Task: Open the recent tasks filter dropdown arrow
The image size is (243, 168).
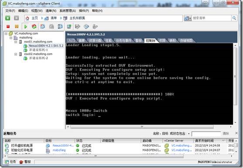Action: coord(189,134)
